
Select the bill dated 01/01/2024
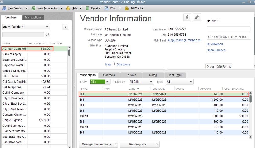pyautogui.click(x=164, y=94)
